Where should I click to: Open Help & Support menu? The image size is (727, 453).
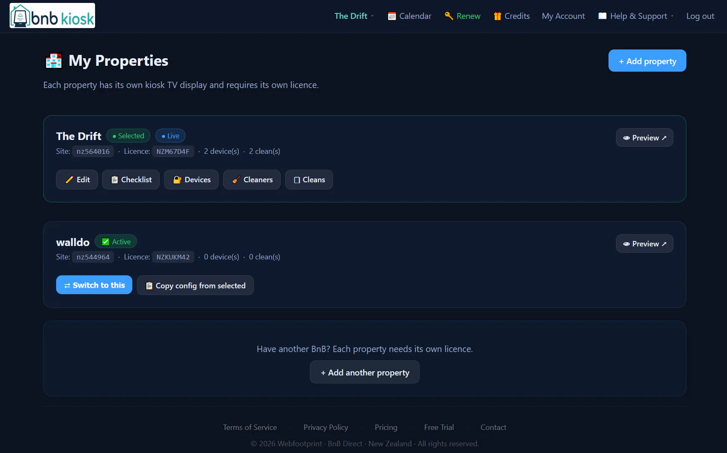pyautogui.click(x=636, y=16)
